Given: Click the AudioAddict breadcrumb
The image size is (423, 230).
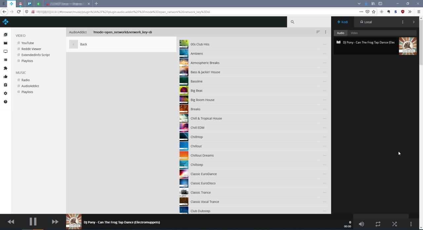Looking at the screenshot, I should coord(78,32).
